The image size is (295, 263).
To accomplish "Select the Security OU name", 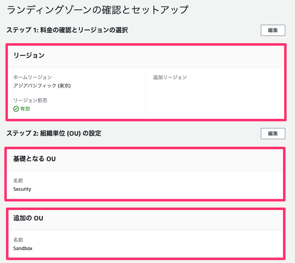I will click(22, 189).
